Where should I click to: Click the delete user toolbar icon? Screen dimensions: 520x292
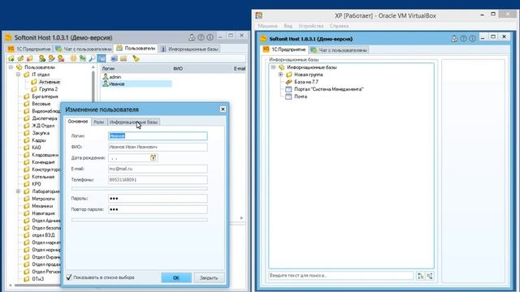[61, 58]
